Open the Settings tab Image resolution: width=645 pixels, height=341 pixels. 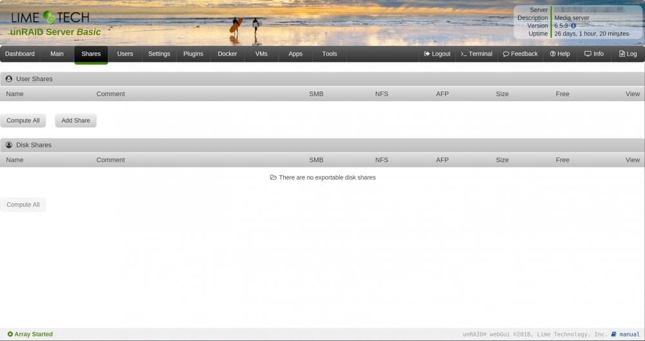tap(159, 54)
